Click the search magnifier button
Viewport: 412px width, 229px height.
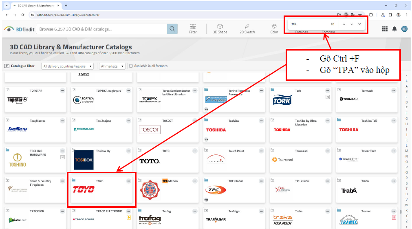pyautogui.click(x=172, y=29)
